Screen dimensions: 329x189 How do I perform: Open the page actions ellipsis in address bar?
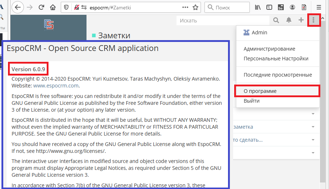tap(185, 7)
